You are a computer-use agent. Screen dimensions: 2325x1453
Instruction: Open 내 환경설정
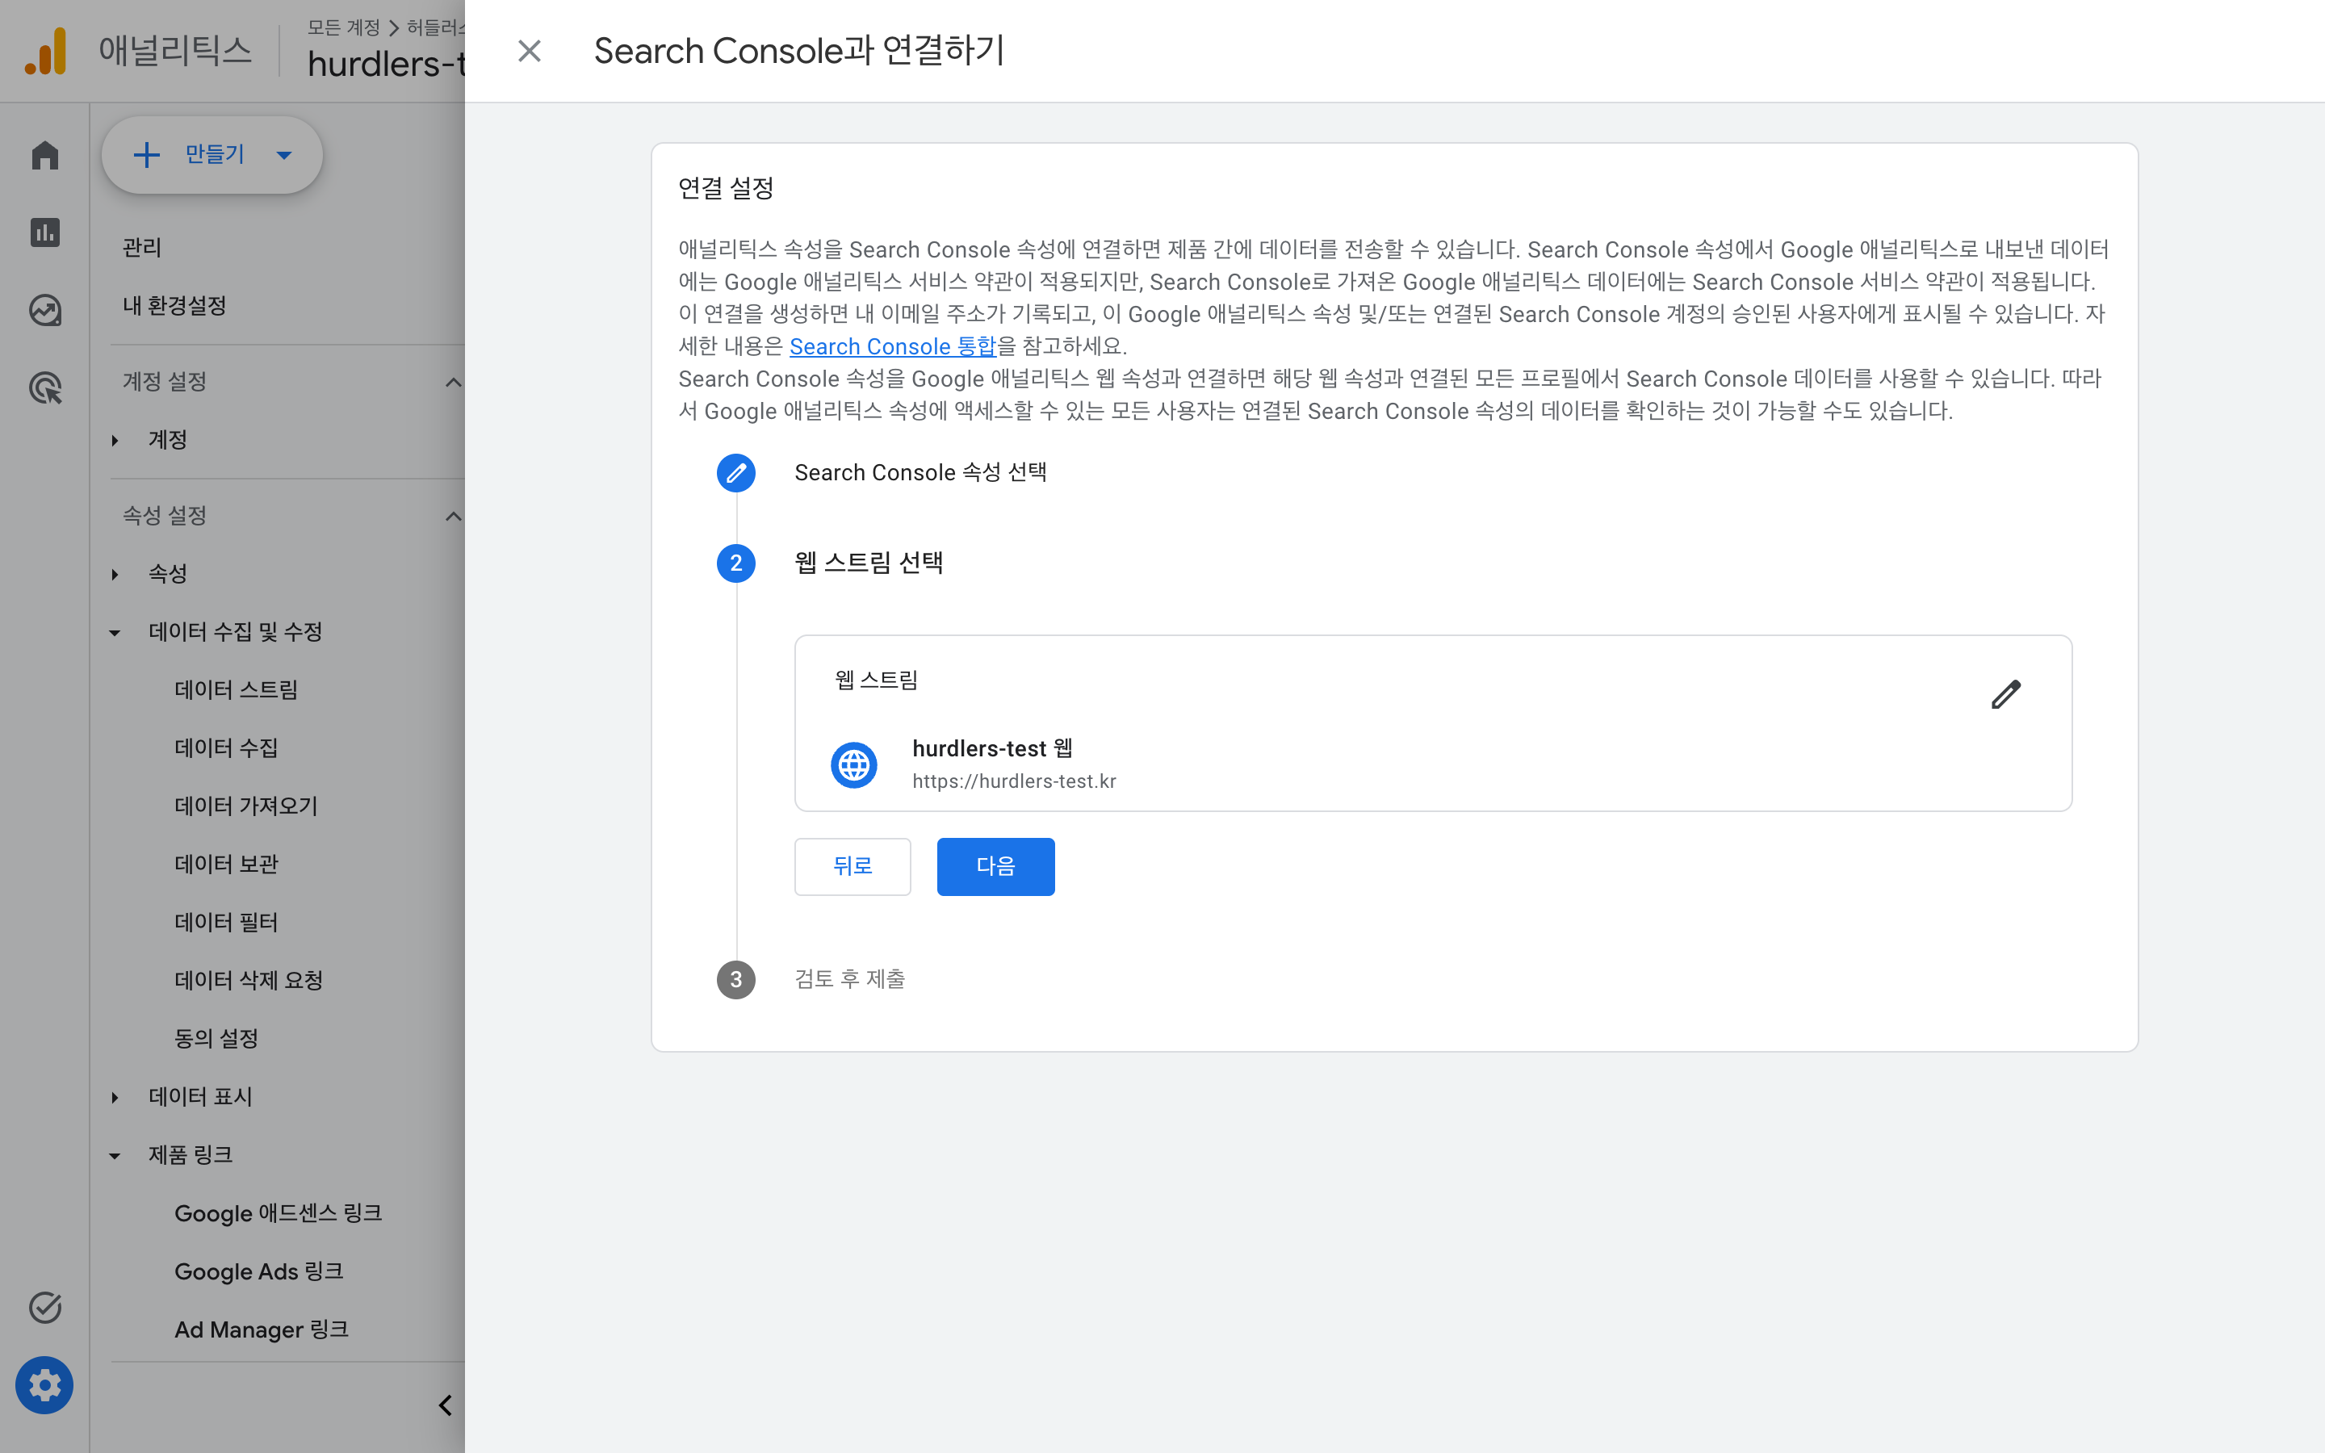point(174,306)
